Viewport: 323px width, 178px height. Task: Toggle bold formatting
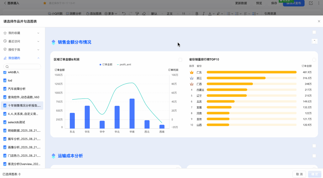[x=197, y=14]
